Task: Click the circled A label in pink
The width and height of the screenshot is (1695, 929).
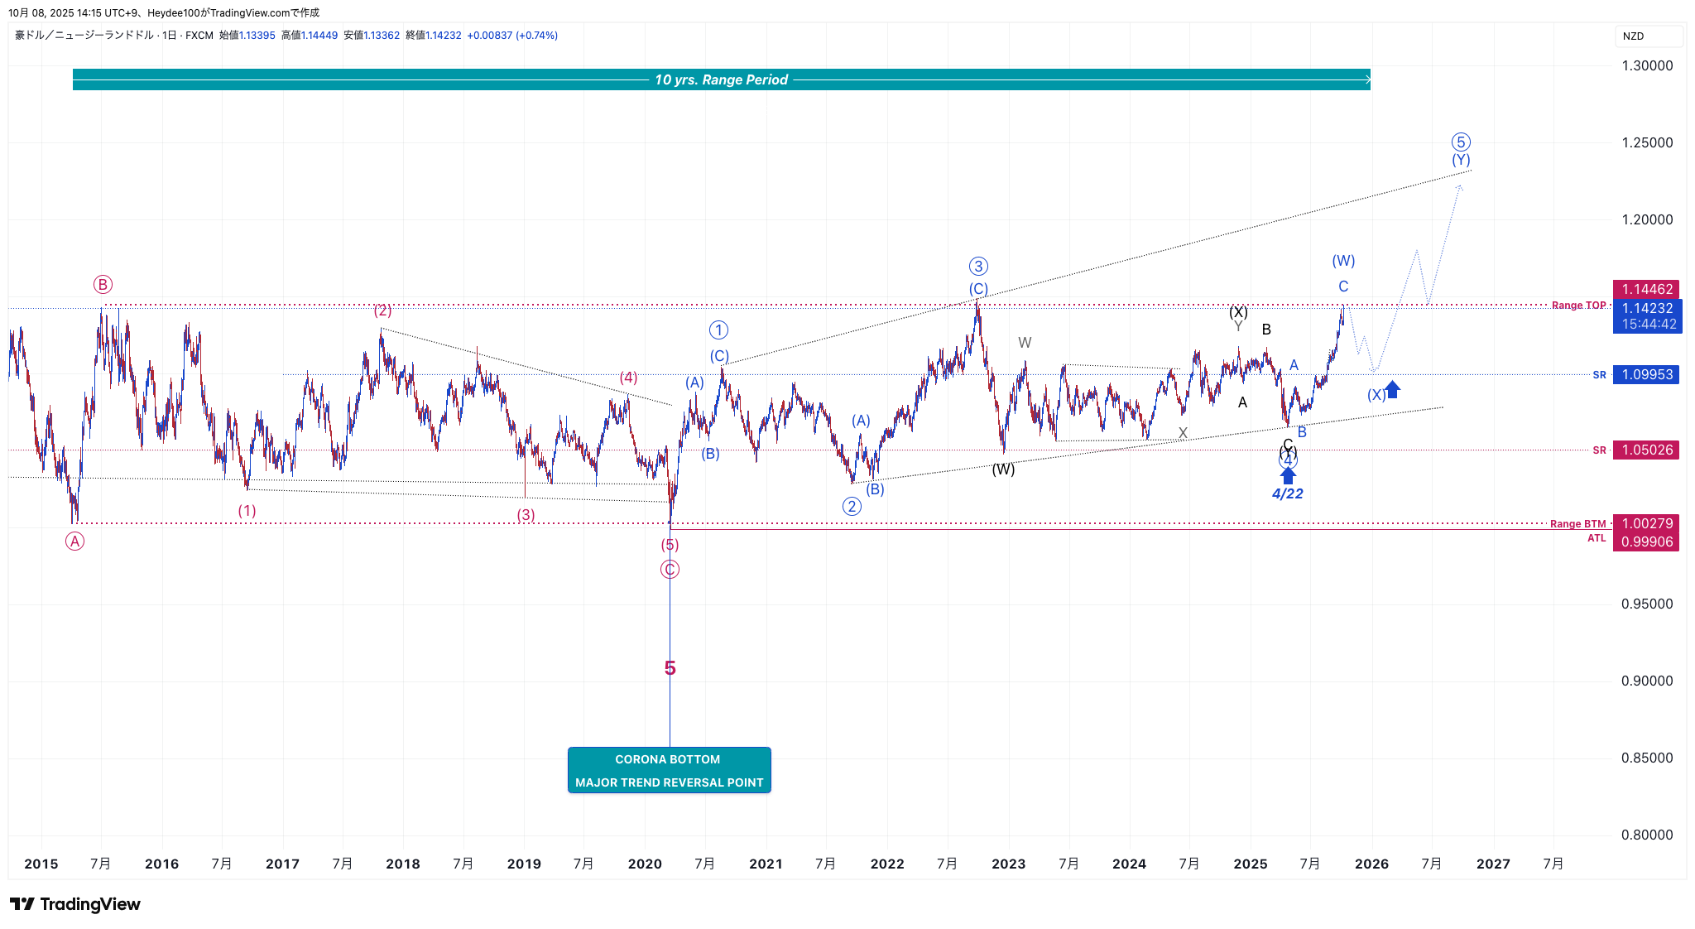Action: [x=74, y=542]
